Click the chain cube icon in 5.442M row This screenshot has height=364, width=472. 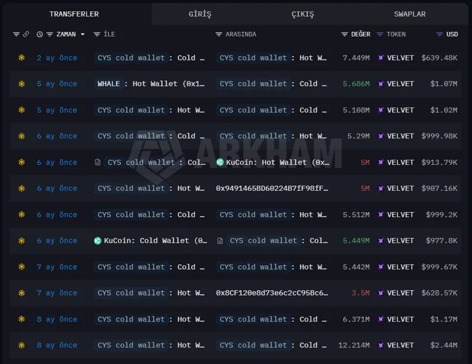click(22, 267)
